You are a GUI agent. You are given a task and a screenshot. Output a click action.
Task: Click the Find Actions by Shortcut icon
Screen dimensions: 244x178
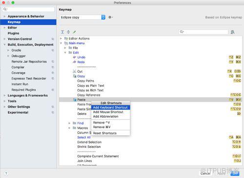(232, 32)
